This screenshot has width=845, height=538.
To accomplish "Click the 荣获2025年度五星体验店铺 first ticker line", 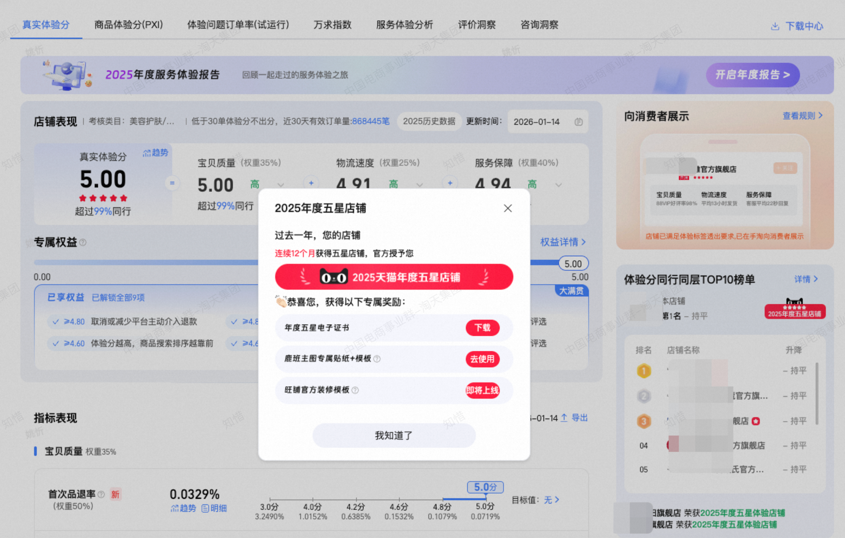I will 735,513.
